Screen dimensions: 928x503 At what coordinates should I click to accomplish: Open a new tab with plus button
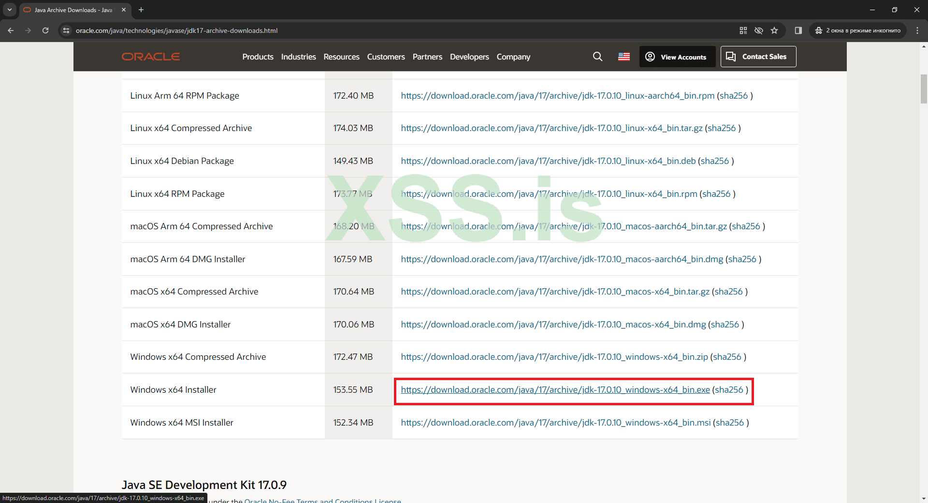coord(141,10)
